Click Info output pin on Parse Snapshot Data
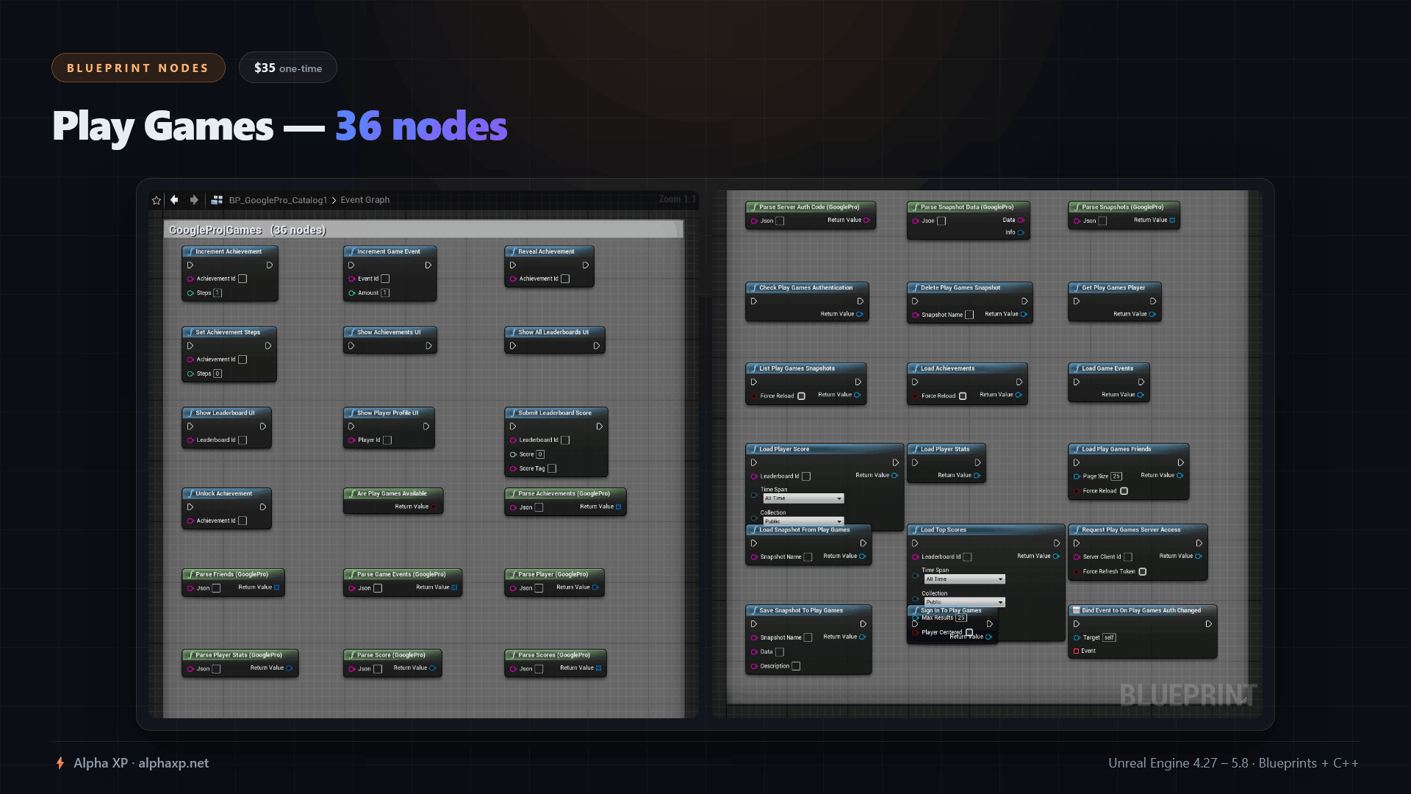Image resolution: width=1411 pixels, height=794 pixels. click(1021, 232)
